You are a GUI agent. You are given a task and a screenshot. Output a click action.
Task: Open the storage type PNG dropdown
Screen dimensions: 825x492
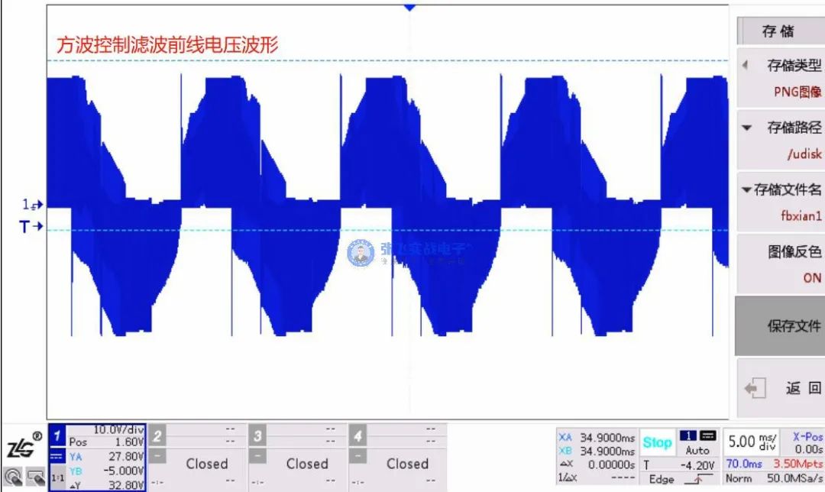(x=780, y=79)
